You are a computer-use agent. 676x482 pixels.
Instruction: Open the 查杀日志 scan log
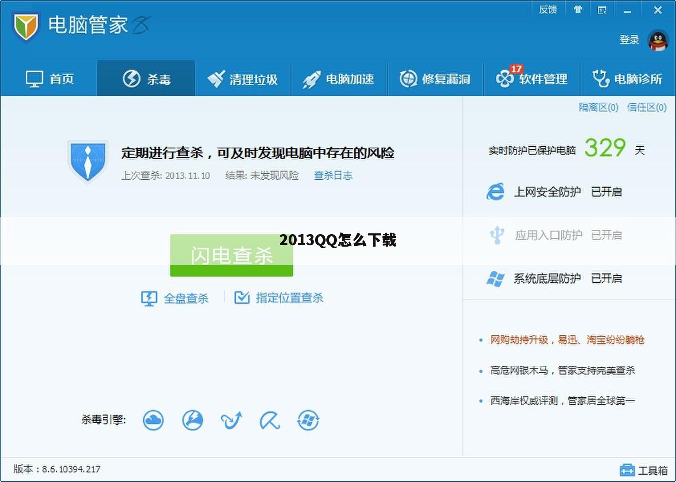333,175
